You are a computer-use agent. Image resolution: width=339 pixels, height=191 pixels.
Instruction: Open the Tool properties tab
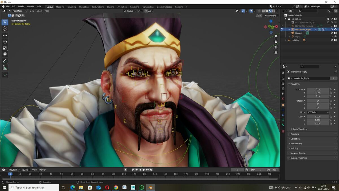click(x=283, y=72)
